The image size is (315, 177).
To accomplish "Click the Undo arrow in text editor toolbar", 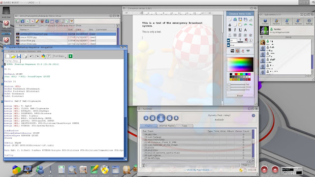I will coord(31,56).
